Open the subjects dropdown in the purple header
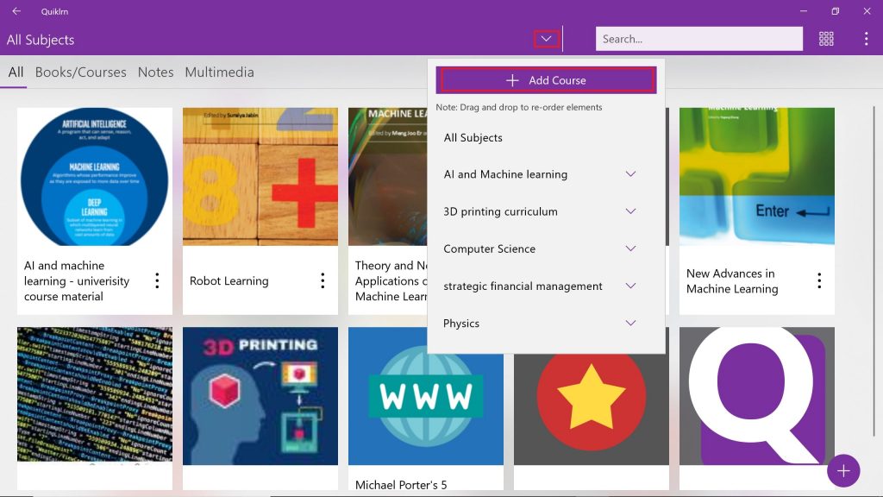Screen dimensions: 883x497 point(546,38)
